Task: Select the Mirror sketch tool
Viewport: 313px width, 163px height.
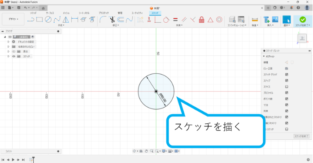Action: (65, 20)
